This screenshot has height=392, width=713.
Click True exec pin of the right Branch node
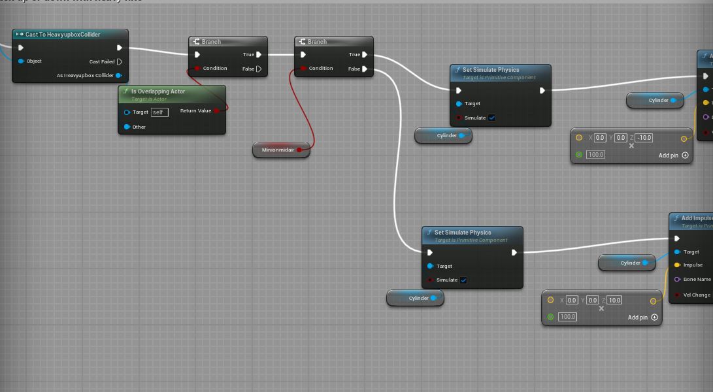coord(365,55)
